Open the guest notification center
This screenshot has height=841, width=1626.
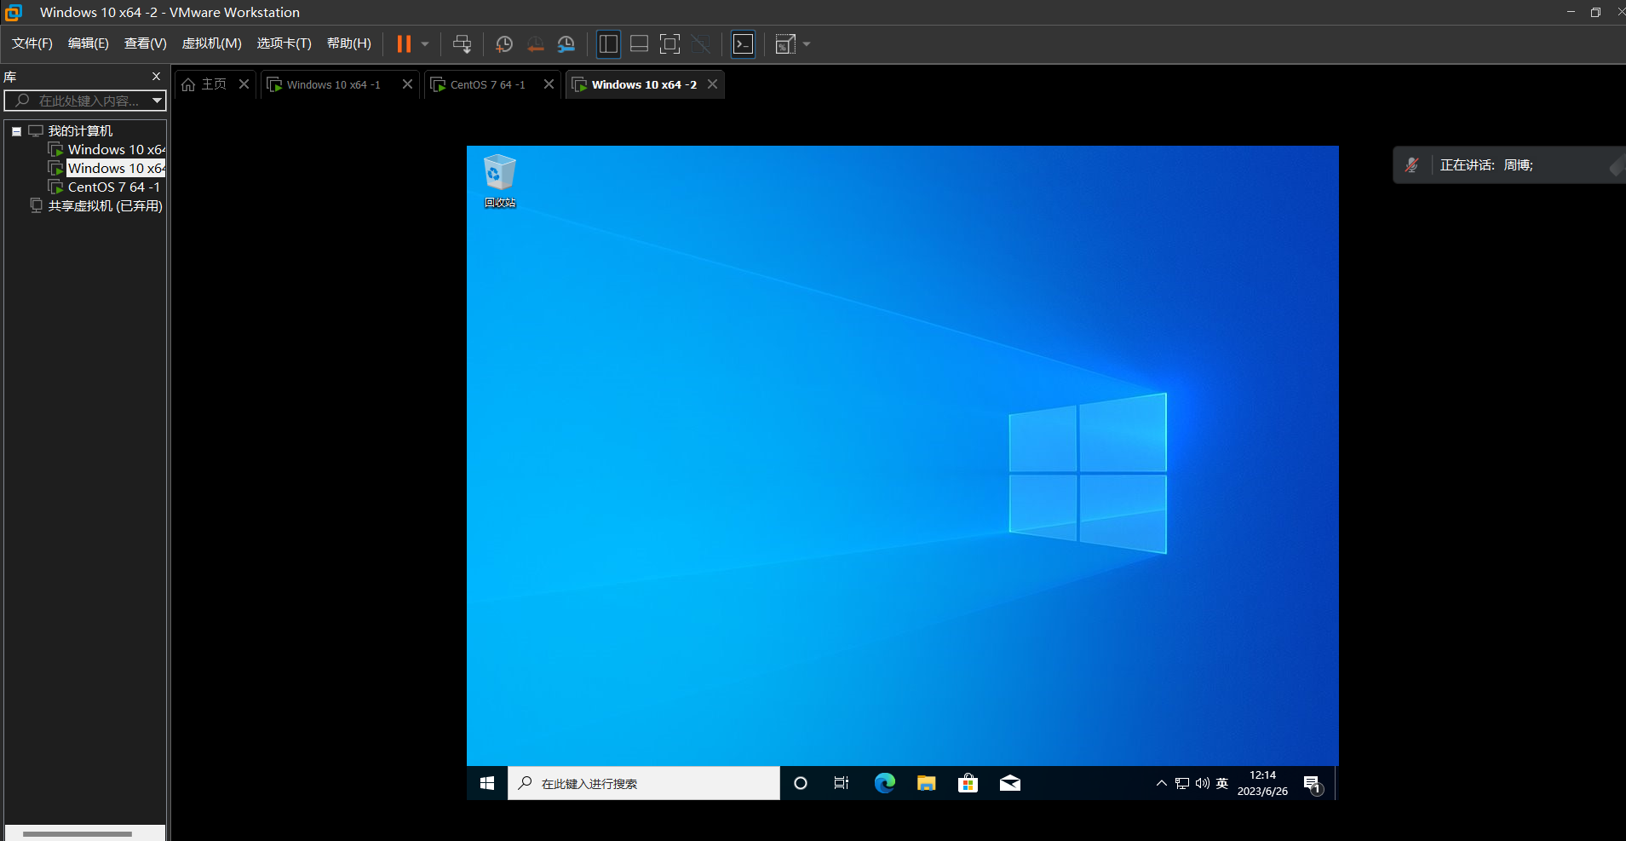[1313, 784]
